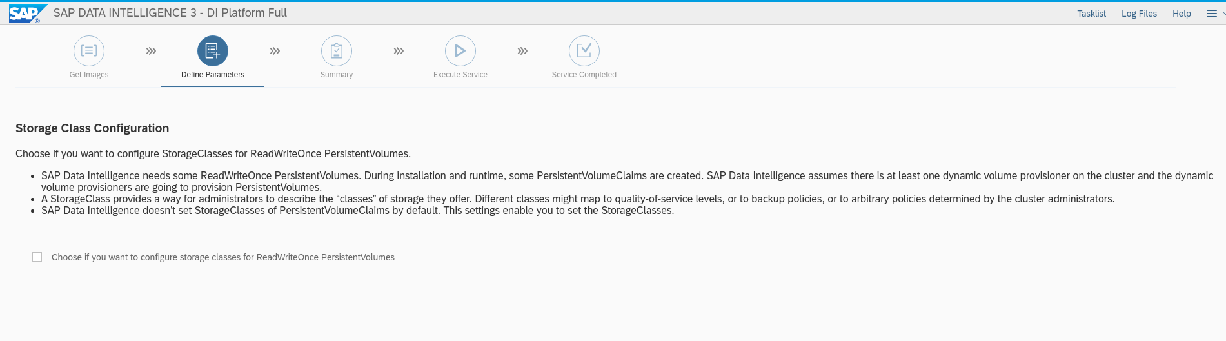
Task: Click the Summary step label
Action: tap(337, 75)
